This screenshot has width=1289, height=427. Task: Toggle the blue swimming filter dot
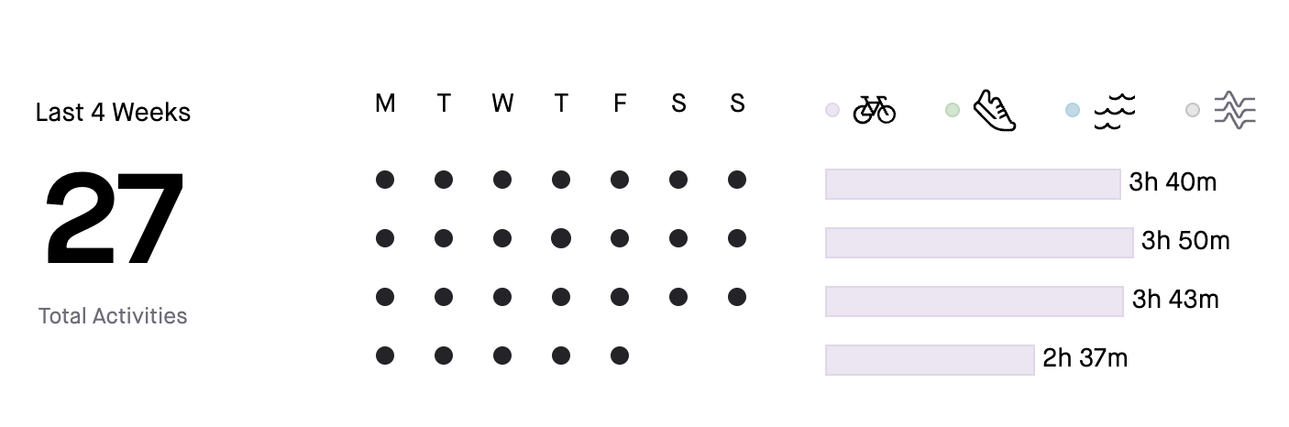tap(1073, 110)
